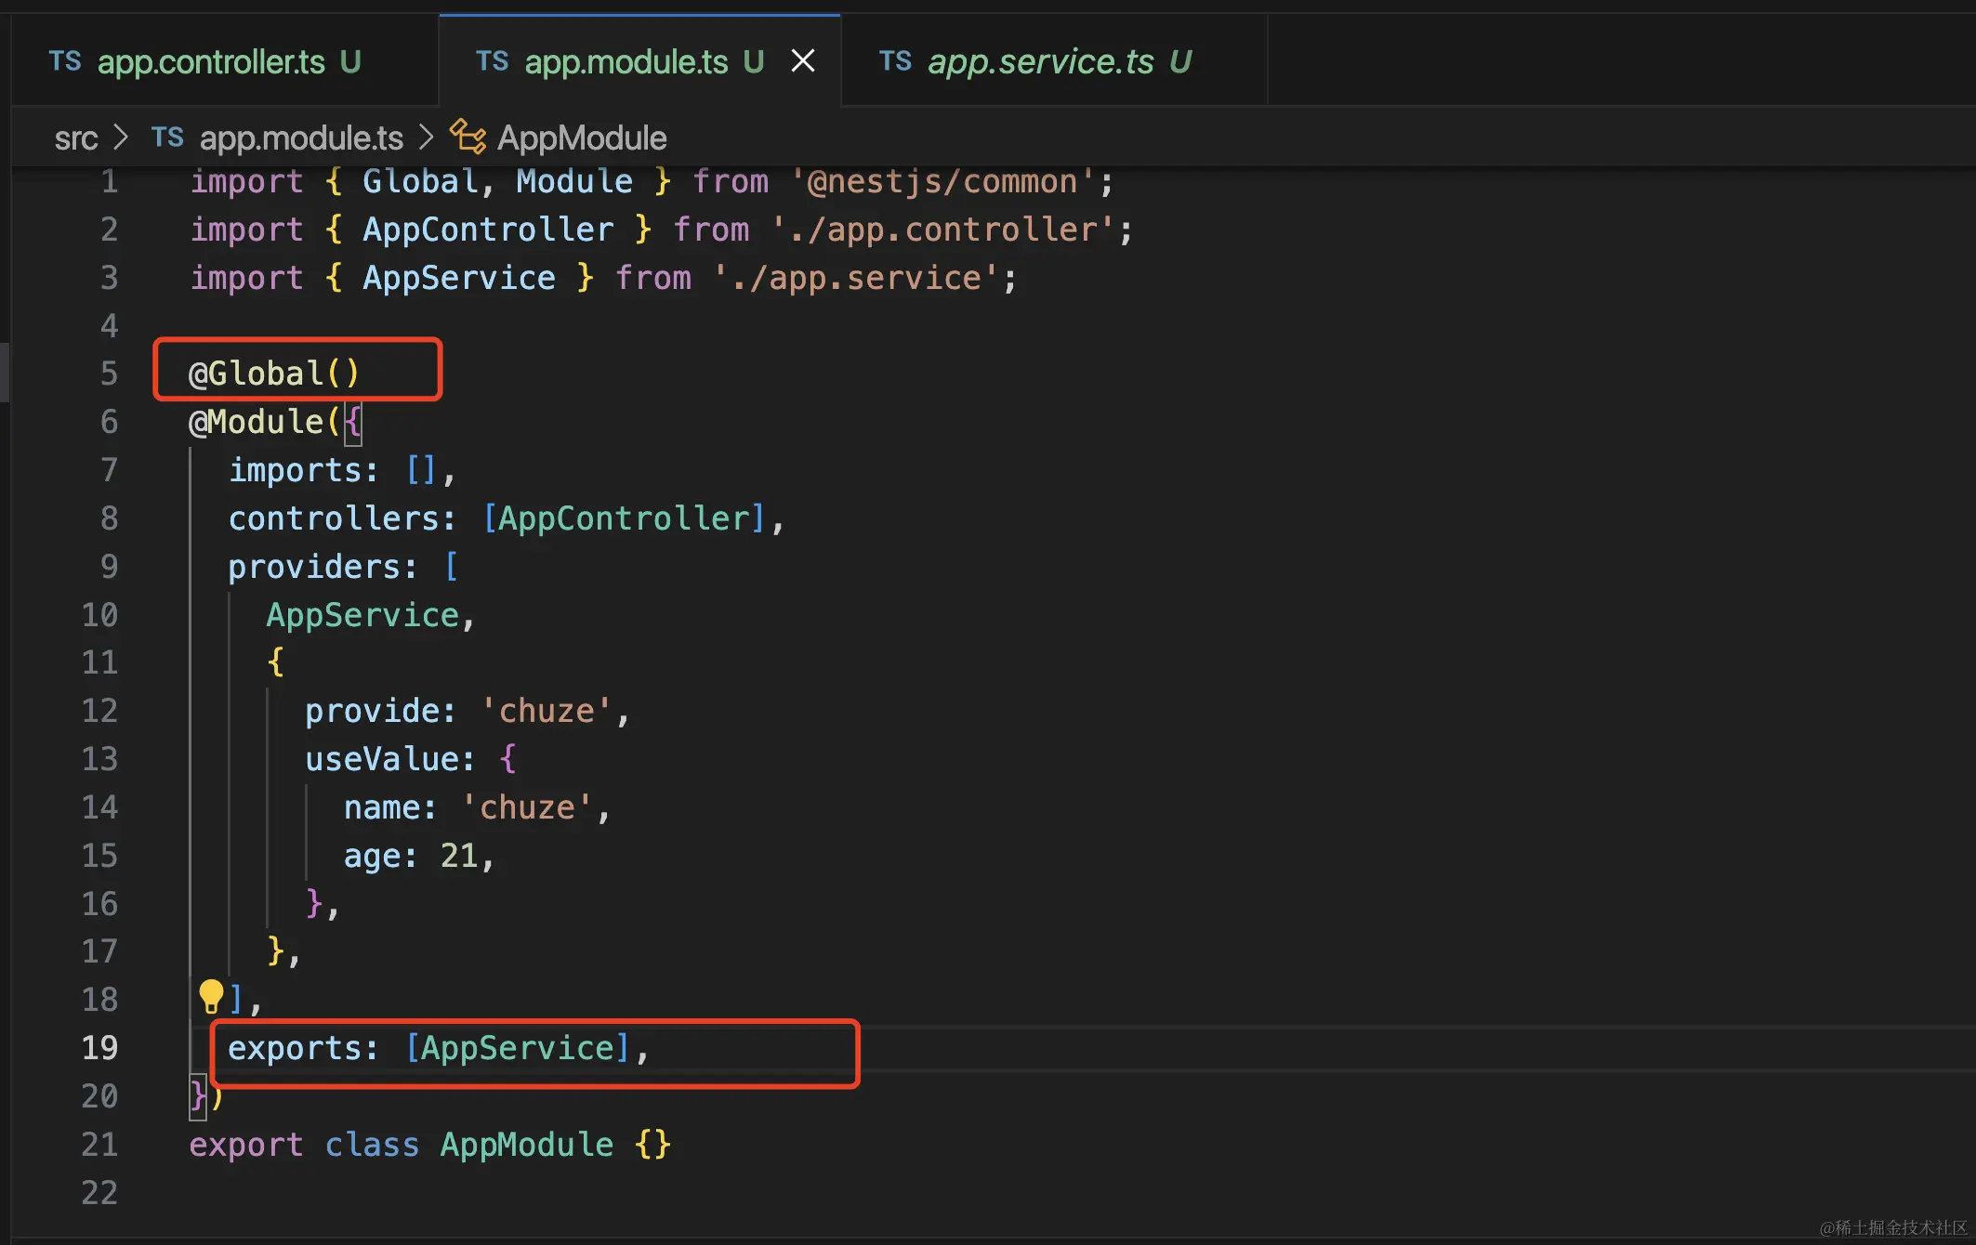Click the exports AppService entry

tap(518, 1048)
